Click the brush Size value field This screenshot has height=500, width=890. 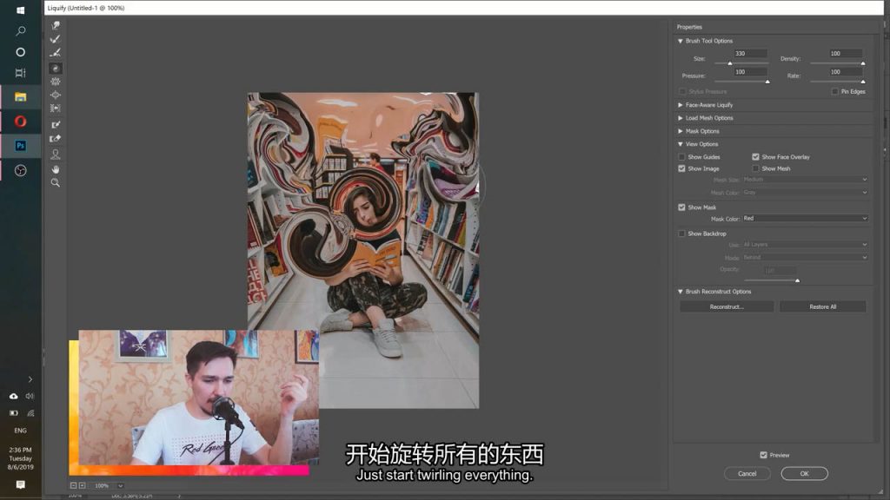pyautogui.click(x=750, y=54)
